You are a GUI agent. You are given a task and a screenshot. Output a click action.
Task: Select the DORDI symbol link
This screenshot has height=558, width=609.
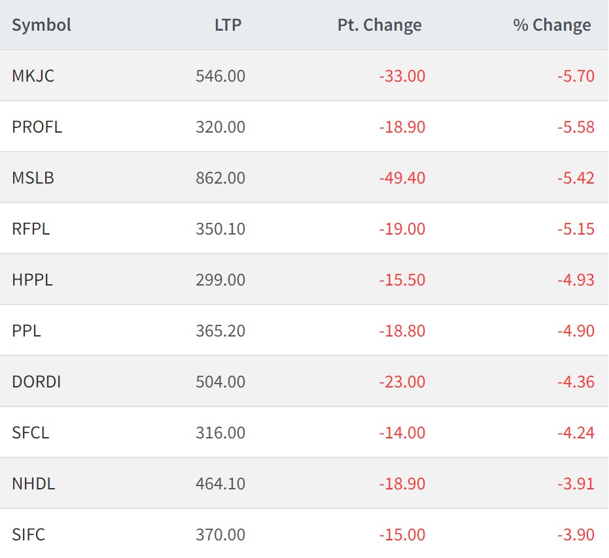(x=37, y=382)
